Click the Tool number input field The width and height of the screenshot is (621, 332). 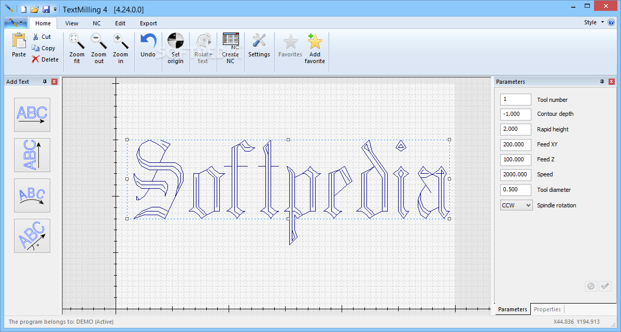(516, 100)
